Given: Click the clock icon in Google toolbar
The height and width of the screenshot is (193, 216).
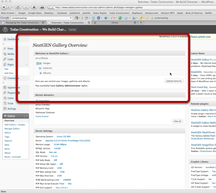Looking at the screenshot, I should pos(93,18).
